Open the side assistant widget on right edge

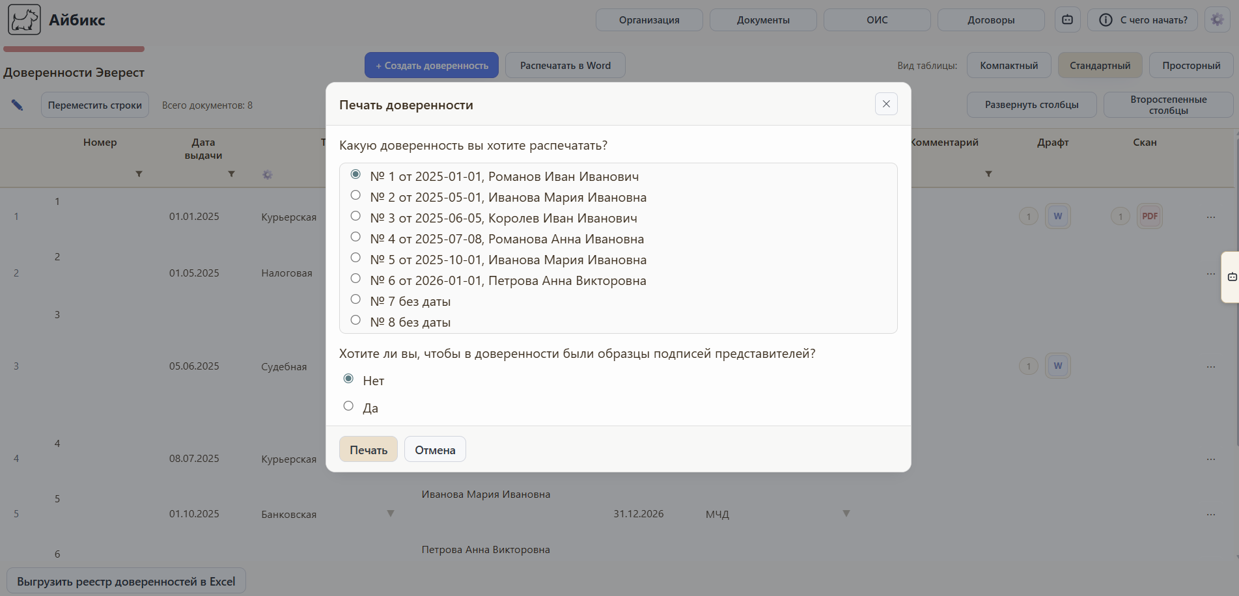(x=1231, y=277)
